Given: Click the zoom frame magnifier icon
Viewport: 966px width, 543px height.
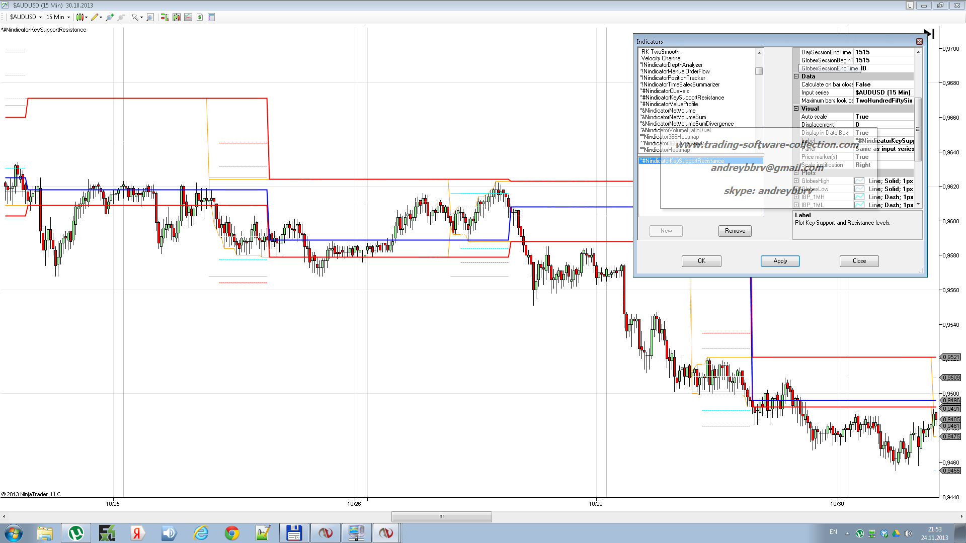Looking at the screenshot, I should (150, 17).
